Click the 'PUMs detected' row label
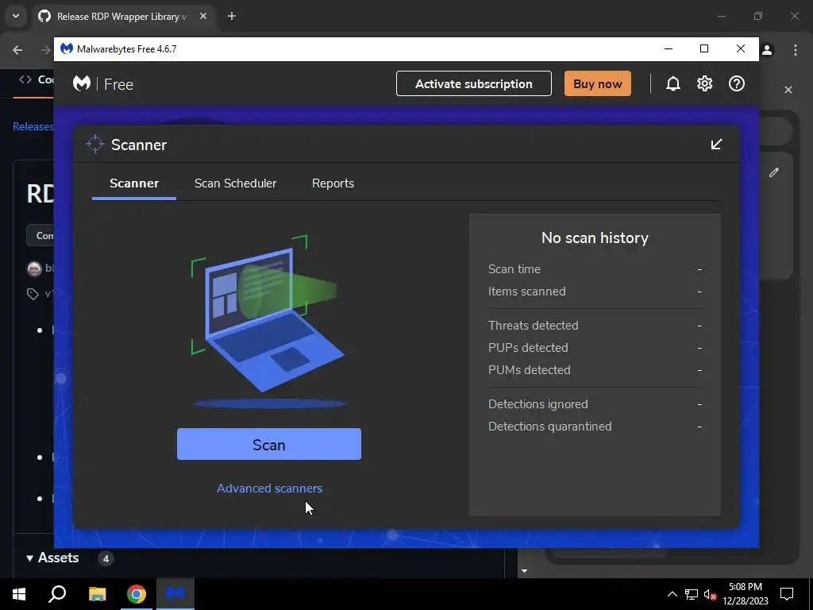This screenshot has height=610, width=813. pyautogui.click(x=529, y=370)
